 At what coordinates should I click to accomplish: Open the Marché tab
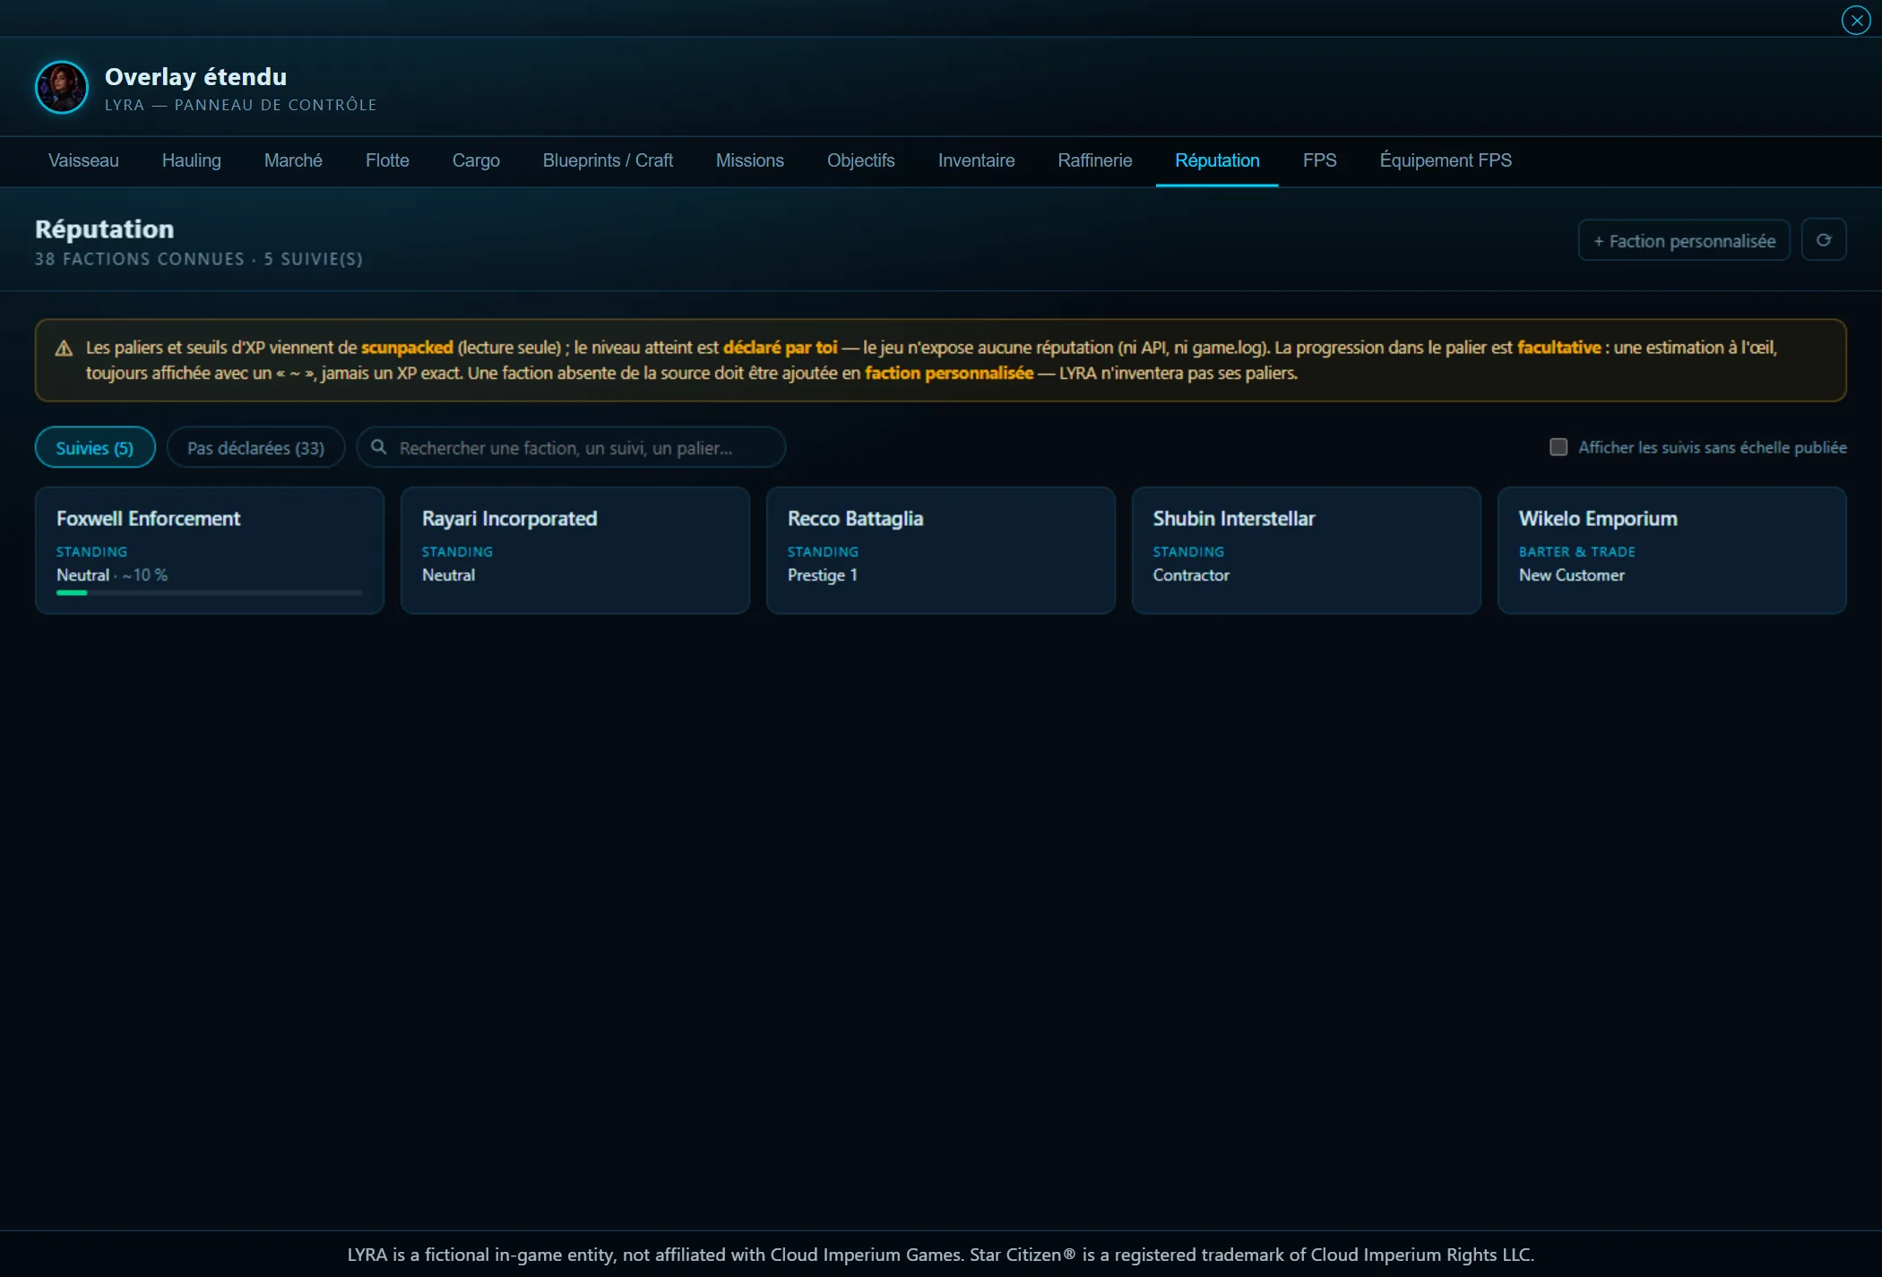[293, 160]
